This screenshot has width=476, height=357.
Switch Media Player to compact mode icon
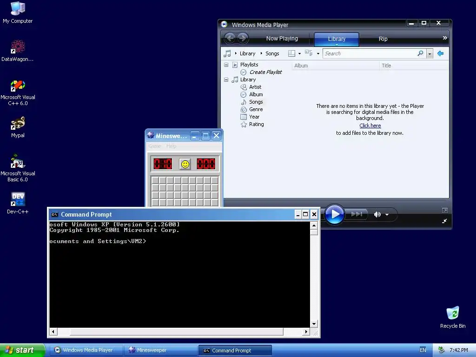tap(444, 221)
